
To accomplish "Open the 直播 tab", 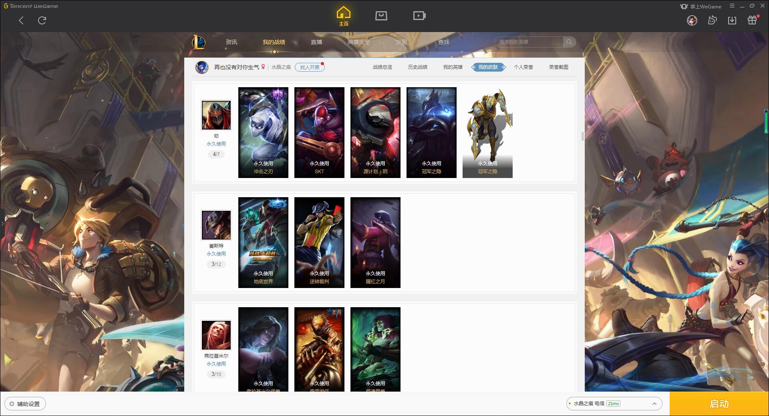I will click(x=316, y=42).
